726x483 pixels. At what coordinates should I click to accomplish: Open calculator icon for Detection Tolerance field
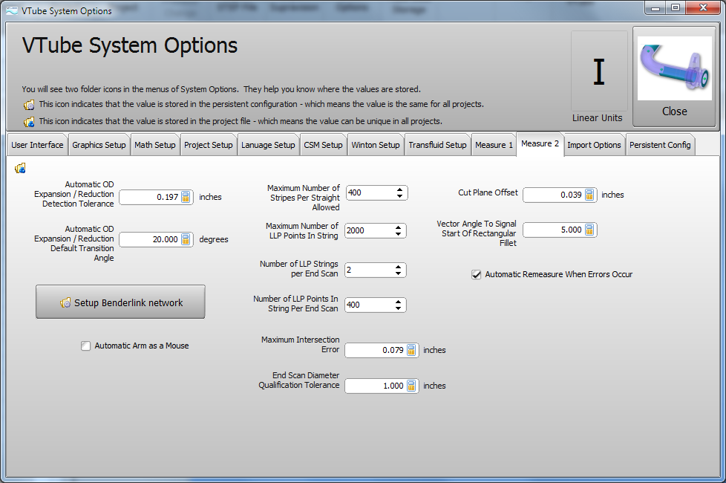click(x=186, y=198)
